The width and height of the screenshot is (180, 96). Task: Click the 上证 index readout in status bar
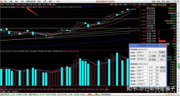coord(13,95)
